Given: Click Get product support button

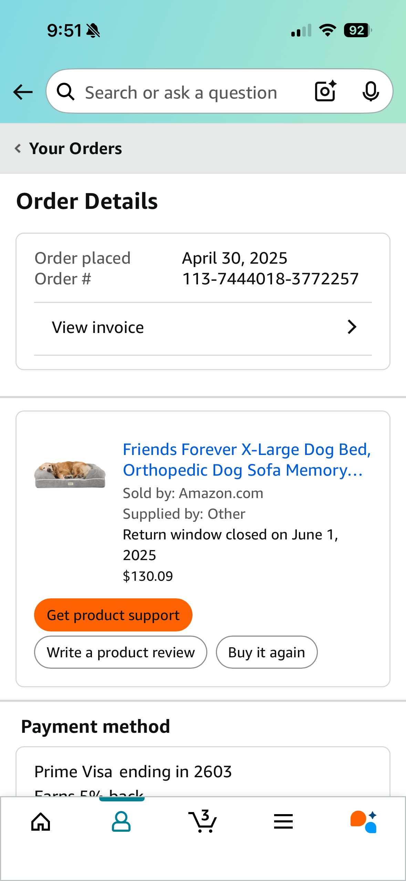Looking at the screenshot, I should (x=113, y=615).
